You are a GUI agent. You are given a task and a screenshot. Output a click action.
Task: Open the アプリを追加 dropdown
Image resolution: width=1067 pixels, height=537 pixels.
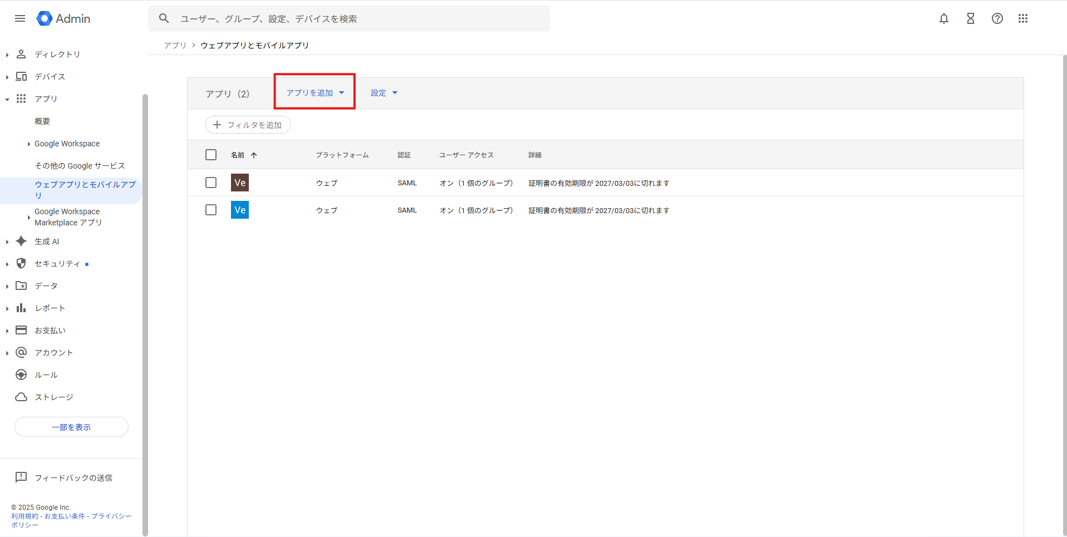coord(315,93)
